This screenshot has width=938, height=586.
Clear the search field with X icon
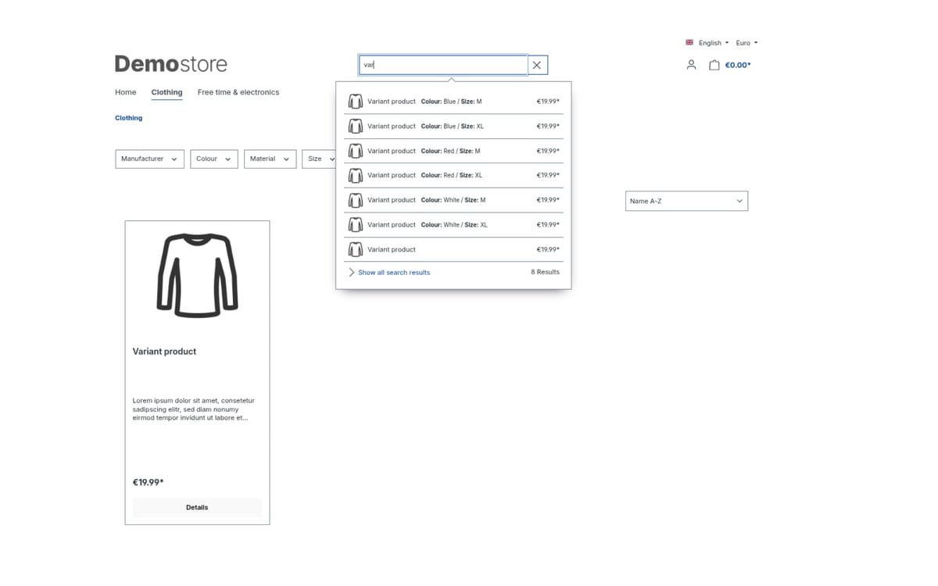[x=537, y=65]
